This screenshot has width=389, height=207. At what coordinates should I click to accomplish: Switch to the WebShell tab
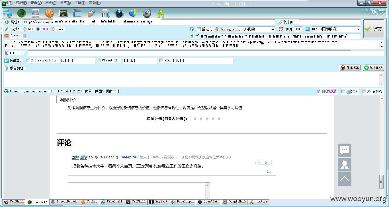pyautogui.click(x=14, y=202)
